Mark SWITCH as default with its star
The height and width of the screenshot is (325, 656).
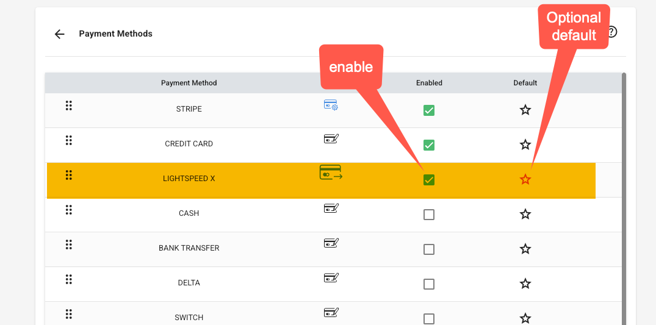[525, 318]
